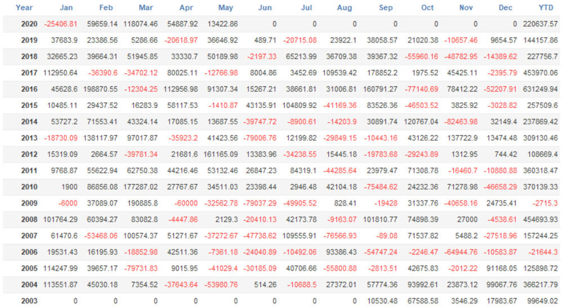Click the 2014 November value -82463.98
The image size is (563, 308).
458,122
